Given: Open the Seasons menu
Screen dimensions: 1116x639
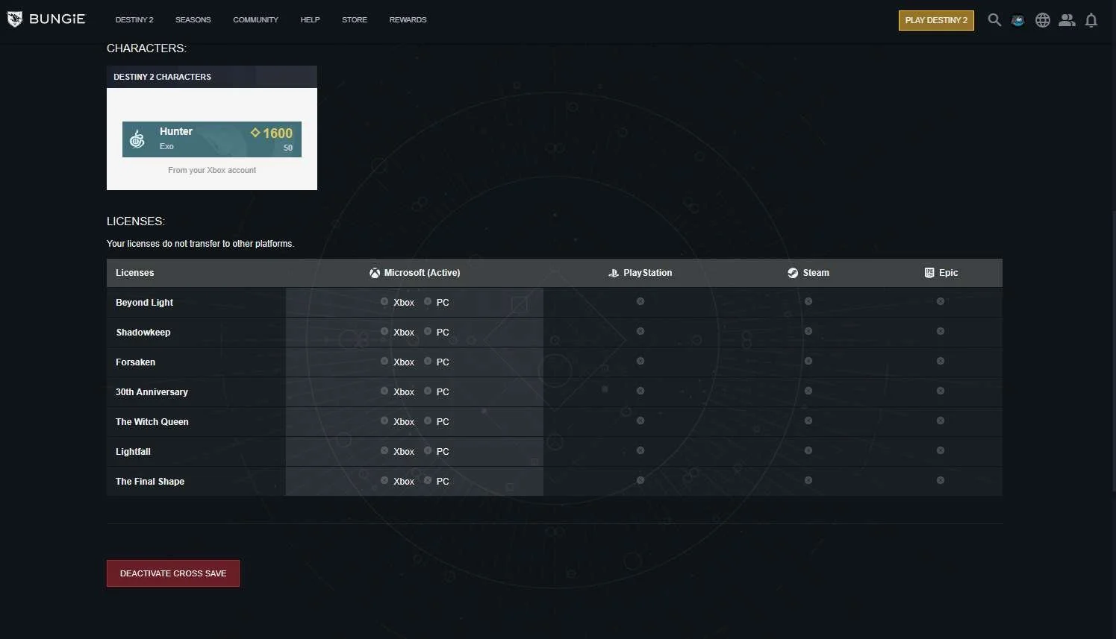Looking at the screenshot, I should (x=193, y=20).
